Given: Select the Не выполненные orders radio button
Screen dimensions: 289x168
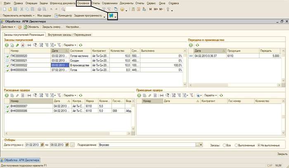Looking at the screenshot, I should (x=258, y=145).
